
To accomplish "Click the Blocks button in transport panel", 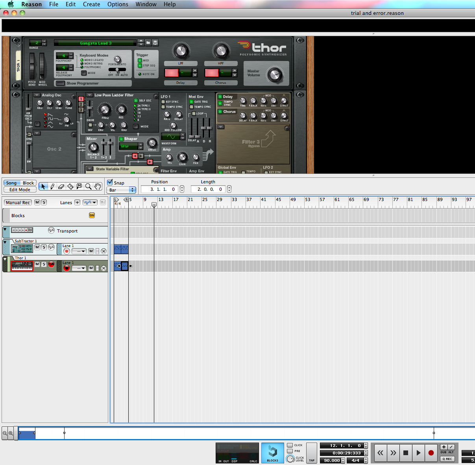I will [273, 453].
